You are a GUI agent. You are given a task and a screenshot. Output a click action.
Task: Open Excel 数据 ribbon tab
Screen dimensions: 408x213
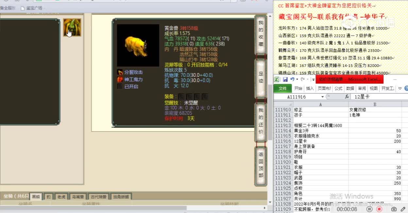coord(350,88)
